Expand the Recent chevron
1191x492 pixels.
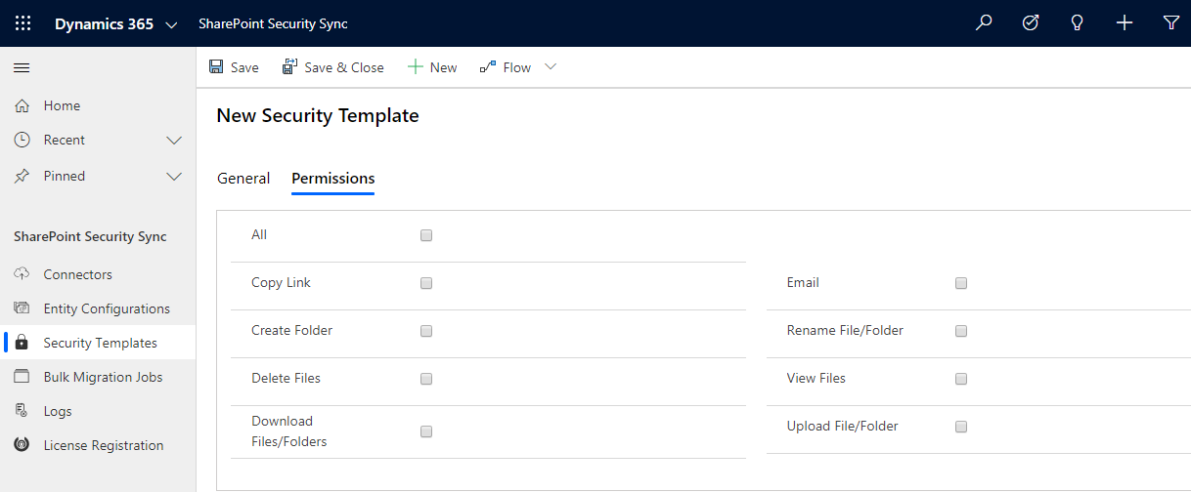174,141
